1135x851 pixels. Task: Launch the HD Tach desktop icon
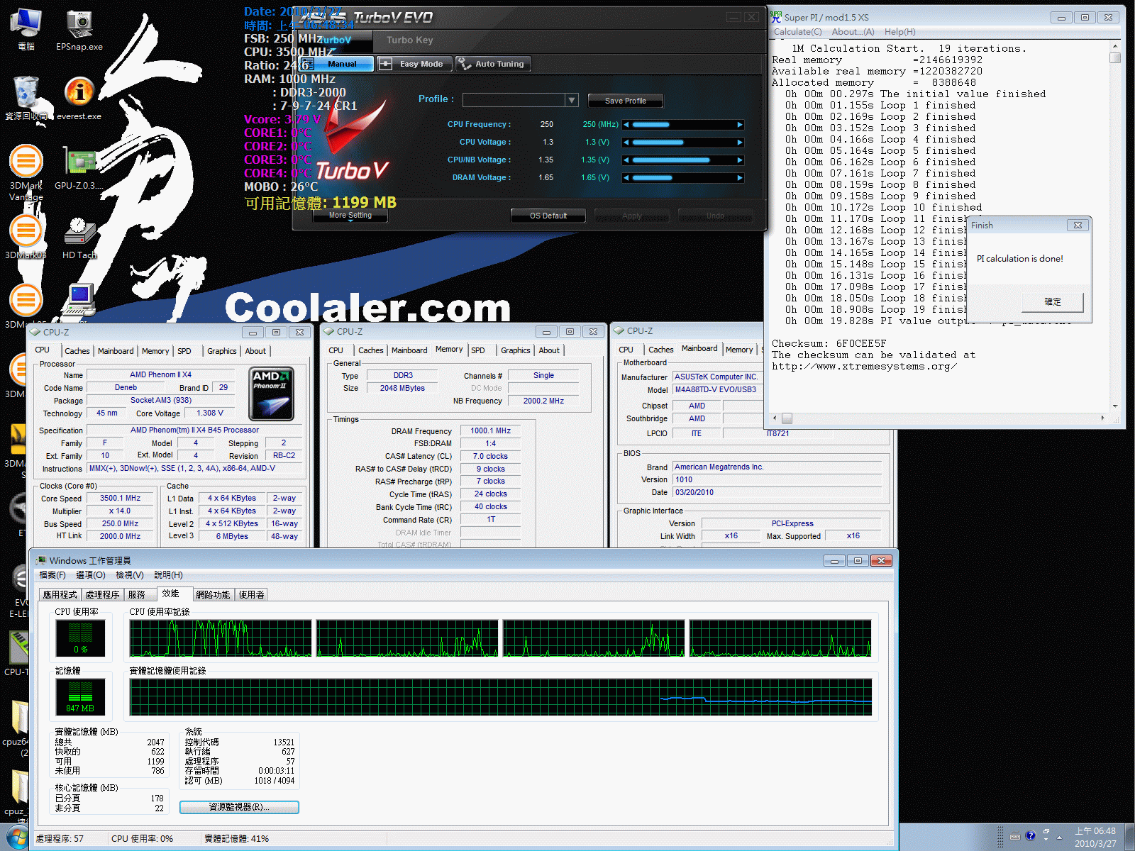tap(79, 237)
